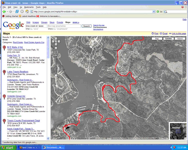Image resolution: width=188 pixels, height=150 pixels.
Task: Click the red marker A for M E Ruby
Action: 4,48
